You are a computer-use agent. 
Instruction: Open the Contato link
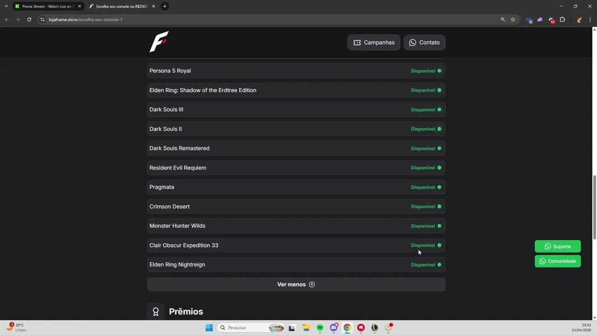pyautogui.click(x=424, y=42)
